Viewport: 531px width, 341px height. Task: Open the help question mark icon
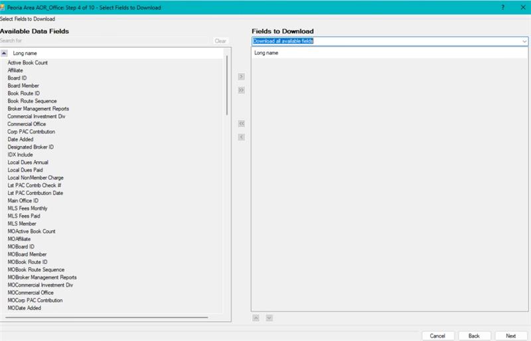pyautogui.click(x=502, y=6)
